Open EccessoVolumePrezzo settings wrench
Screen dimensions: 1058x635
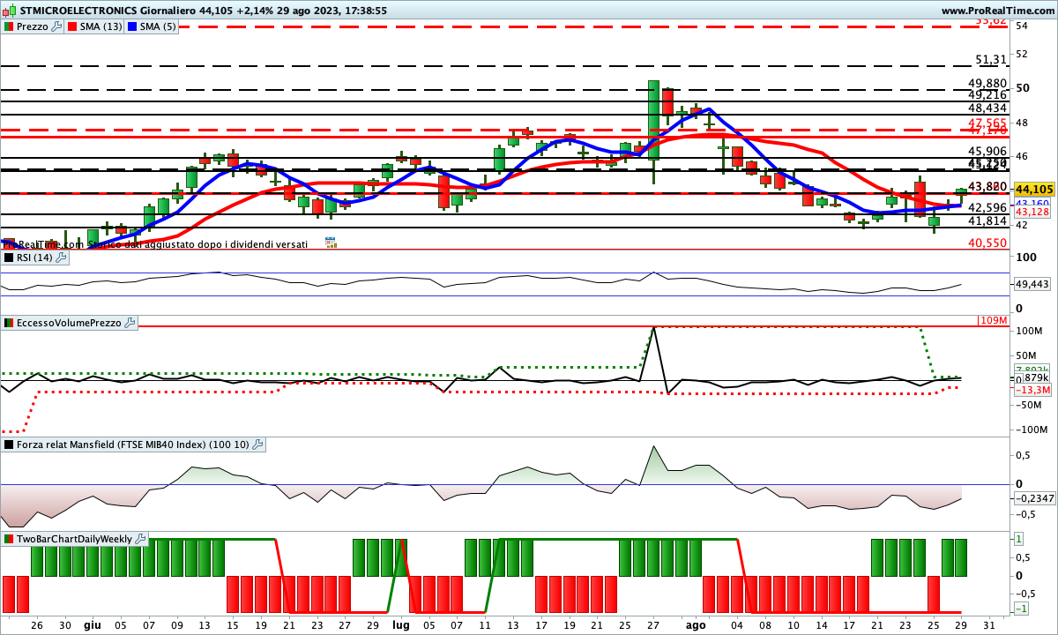130,324
